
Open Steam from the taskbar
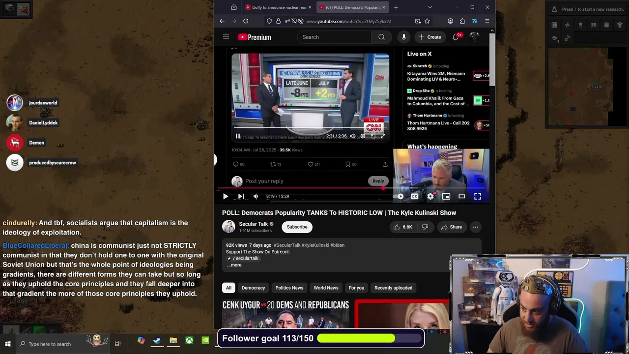point(157,341)
